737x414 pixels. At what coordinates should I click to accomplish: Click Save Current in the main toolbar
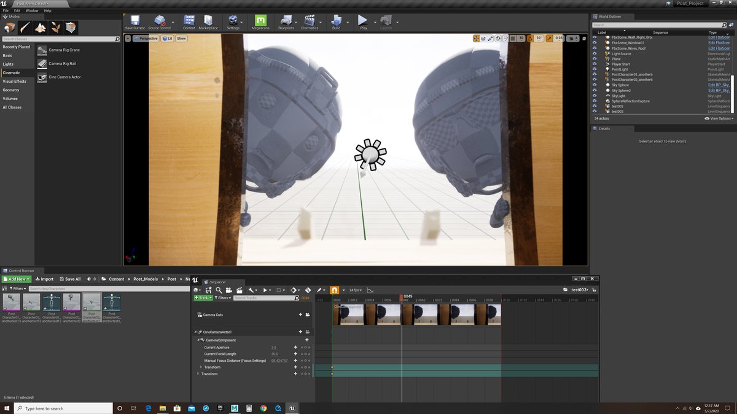(134, 21)
